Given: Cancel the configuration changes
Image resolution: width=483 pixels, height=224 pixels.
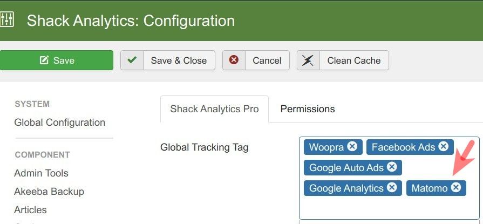Looking at the screenshot, I should pyautogui.click(x=256, y=60).
